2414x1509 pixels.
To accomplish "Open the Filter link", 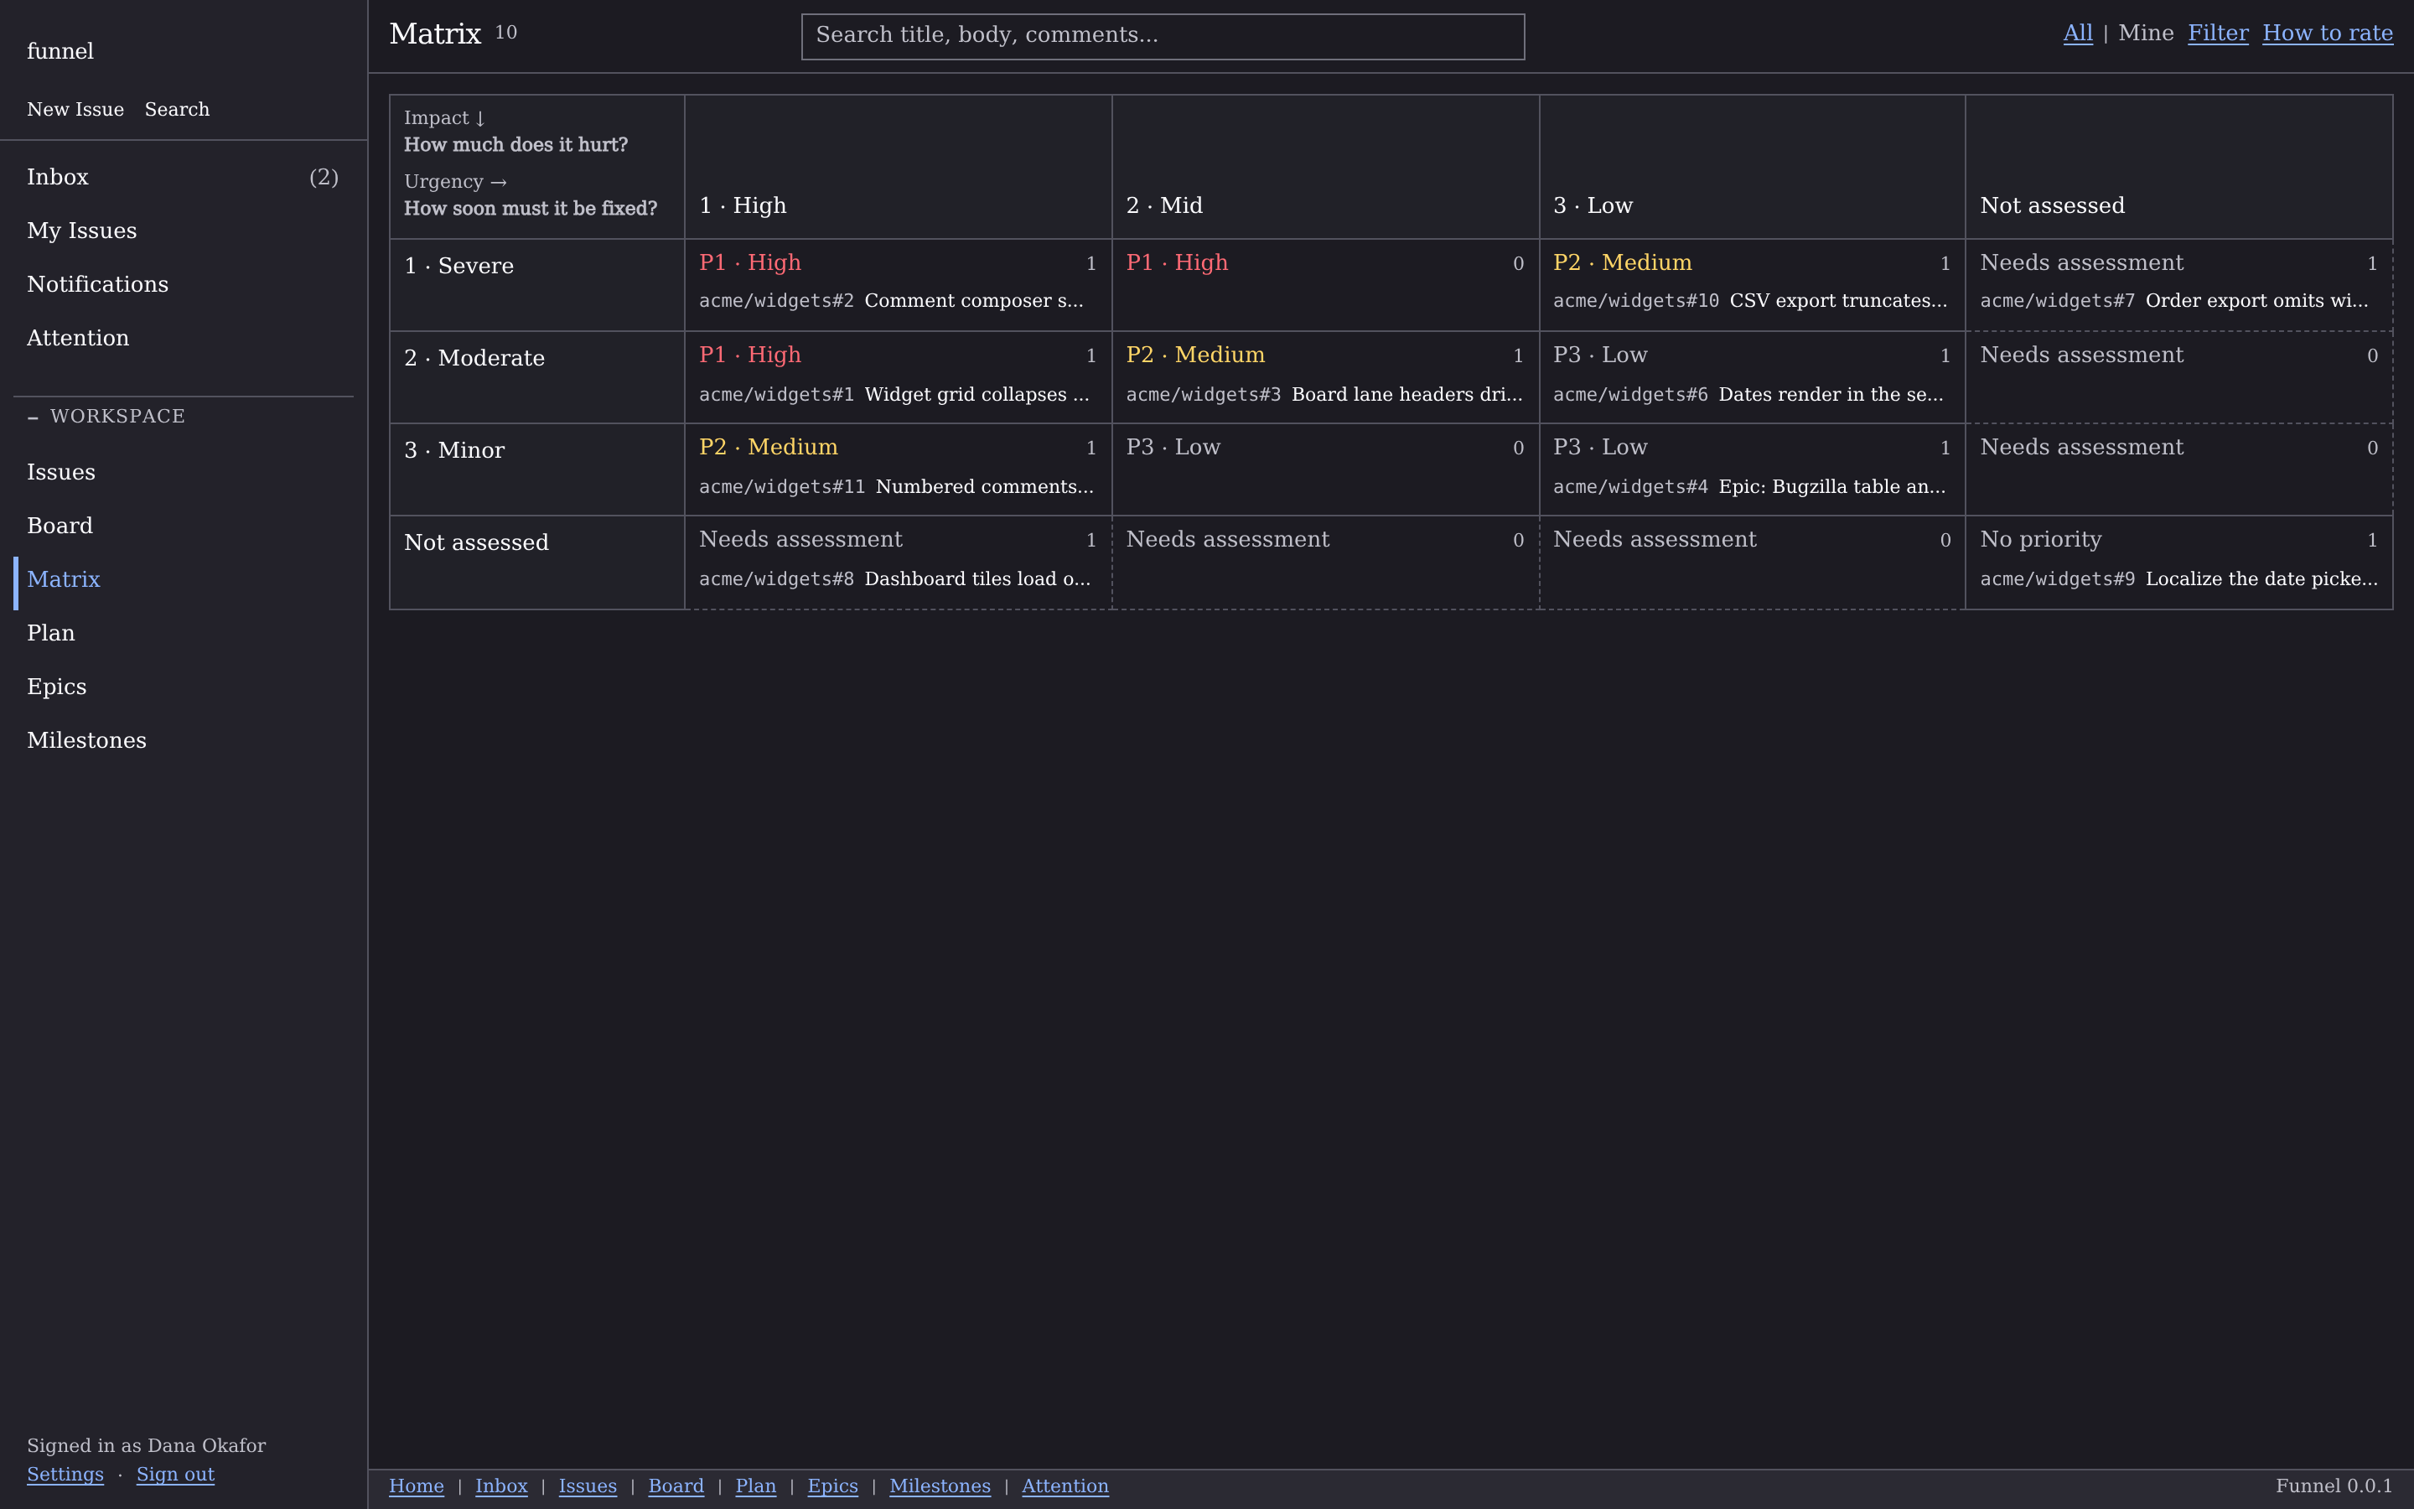I will 2218,33.
